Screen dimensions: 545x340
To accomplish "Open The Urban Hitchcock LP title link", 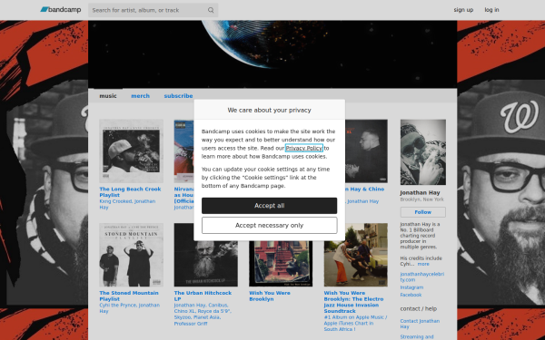I will pyautogui.click(x=203, y=296).
